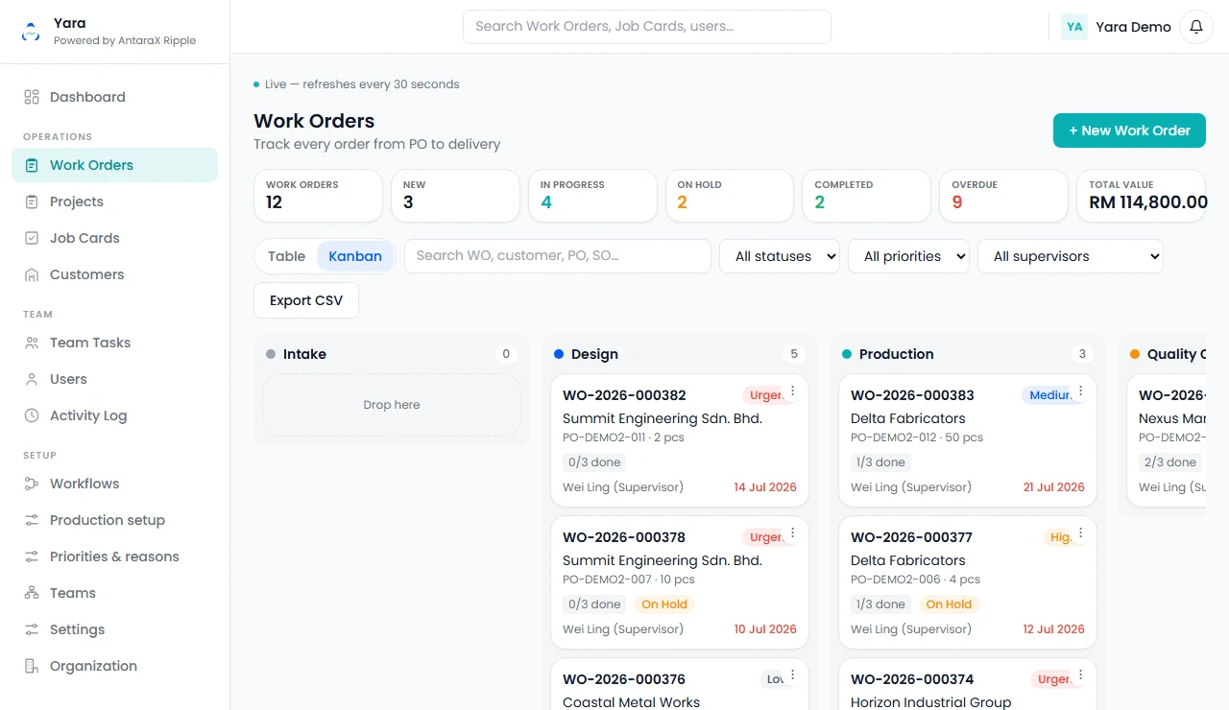Switch to Kanban view
1229x710 pixels.
pos(355,256)
